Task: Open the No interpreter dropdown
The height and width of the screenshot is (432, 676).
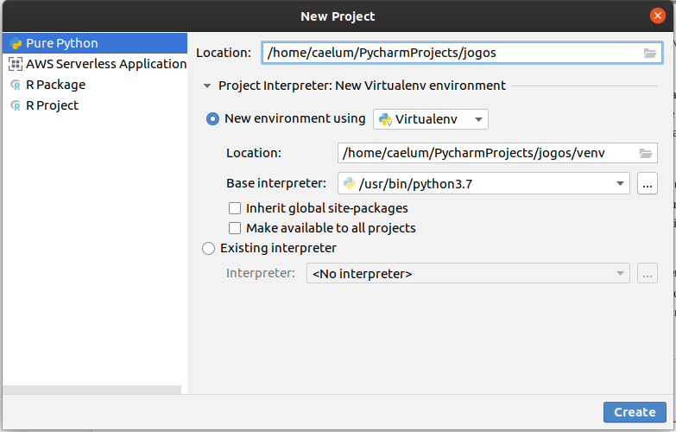Action: coord(468,273)
